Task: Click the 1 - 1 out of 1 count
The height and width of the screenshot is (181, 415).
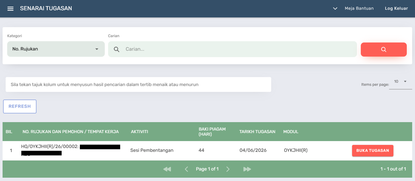Action: pyautogui.click(x=393, y=169)
